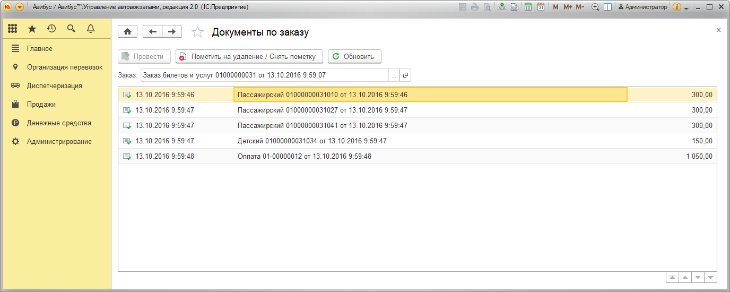Open the Диспетчеризация section

click(x=54, y=86)
